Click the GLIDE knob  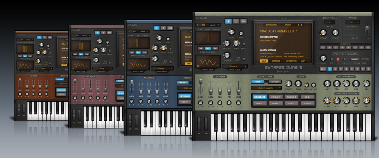click(x=323, y=58)
